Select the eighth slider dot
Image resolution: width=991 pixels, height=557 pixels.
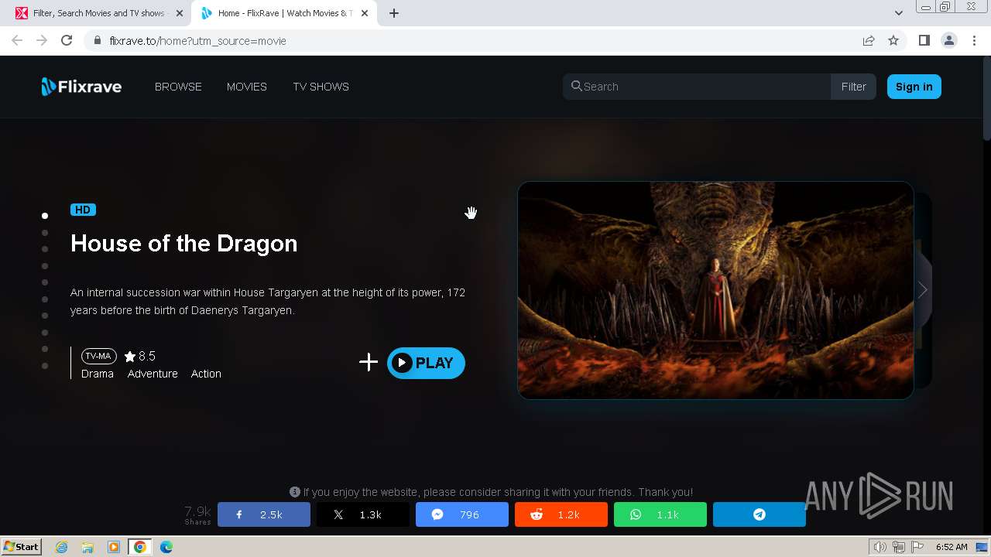(45, 332)
